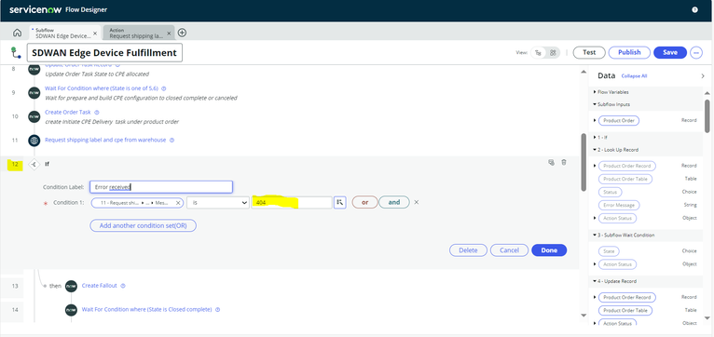The width and height of the screenshot is (714, 337).
Task: Save the subflow
Action: [x=670, y=53]
